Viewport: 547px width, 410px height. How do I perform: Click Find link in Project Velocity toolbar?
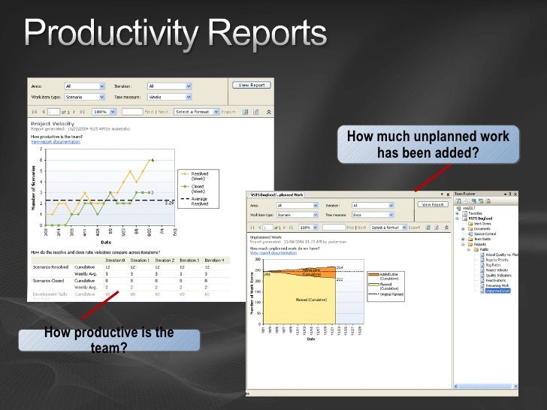(149, 112)
